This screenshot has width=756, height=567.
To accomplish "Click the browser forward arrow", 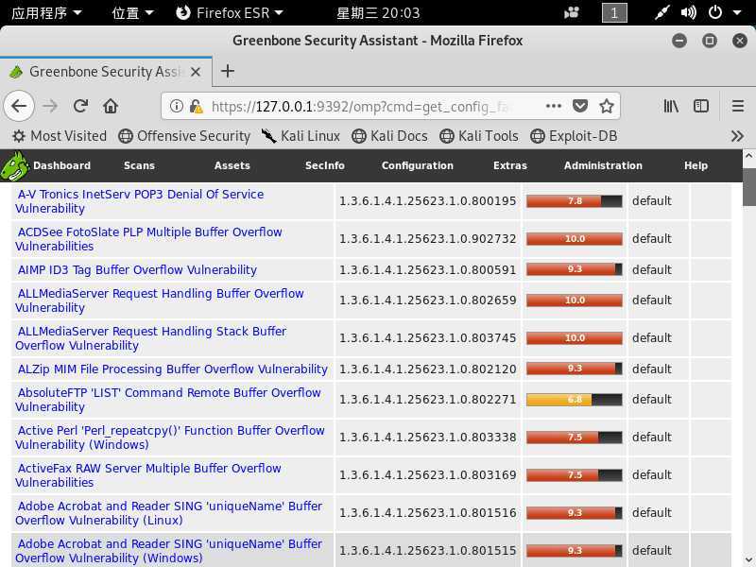I will (x=50, y=106).
